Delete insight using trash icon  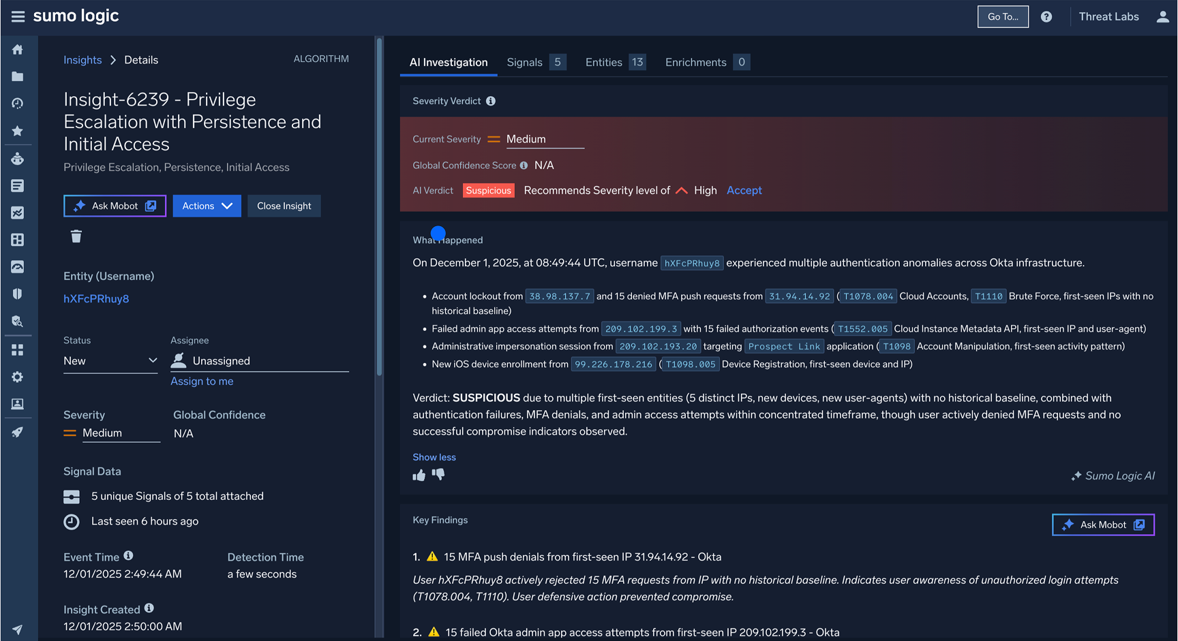76,236
